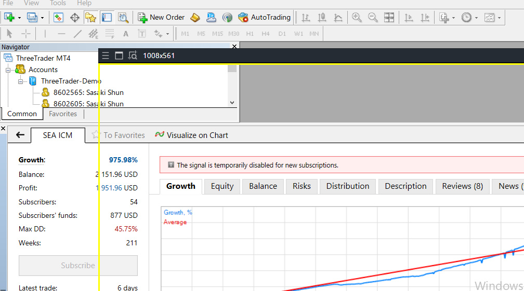Select the M15 timeframe
Image resolution: width=524 pixels, height=291 pixels.
tap(217, 33)
